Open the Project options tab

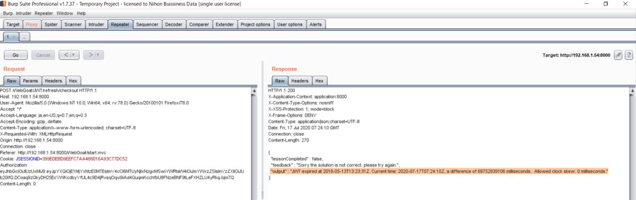[255, 24]
